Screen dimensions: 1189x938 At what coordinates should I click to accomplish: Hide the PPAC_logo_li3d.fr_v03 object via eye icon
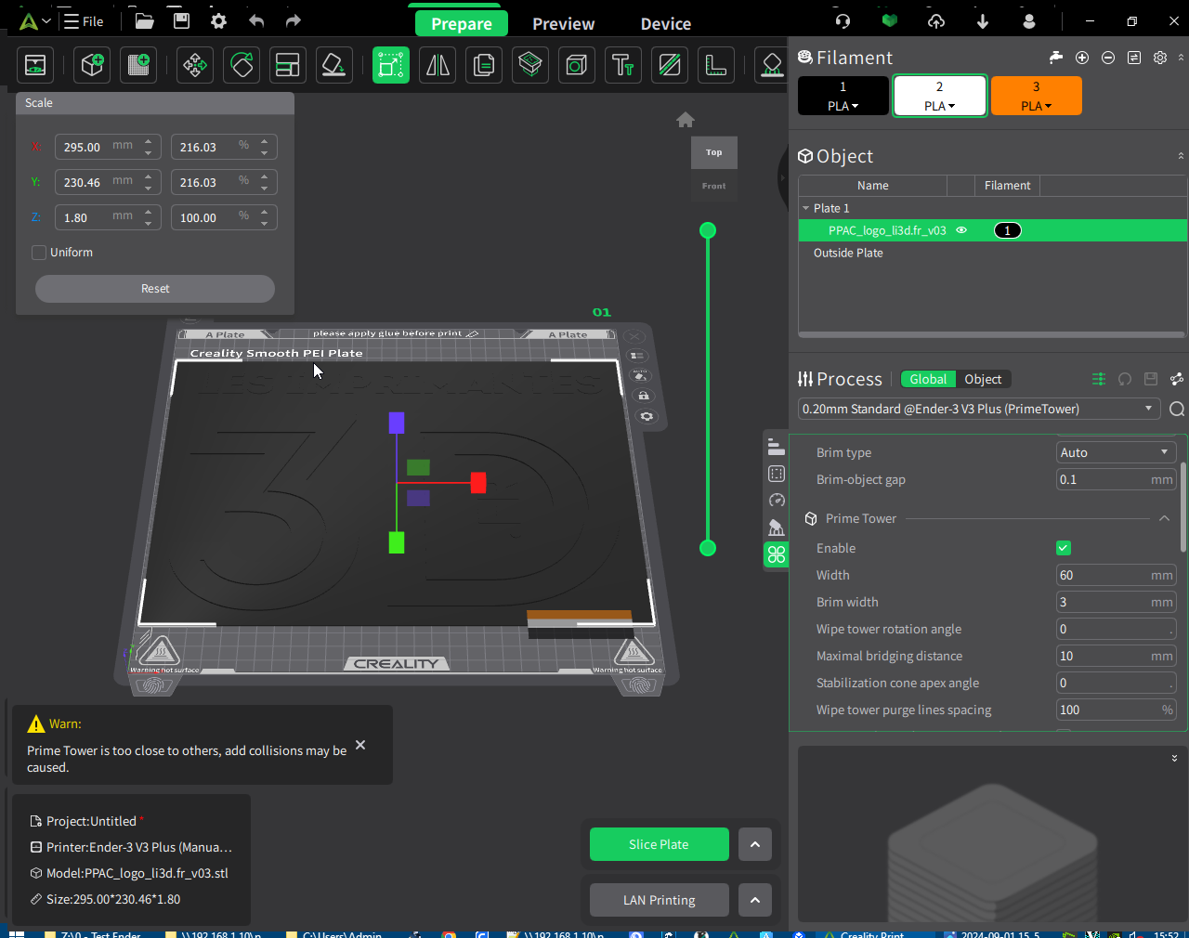[961, 230]
